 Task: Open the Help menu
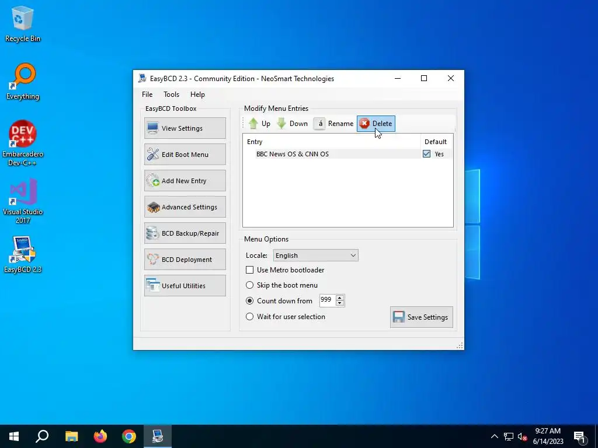click(197, 94)
